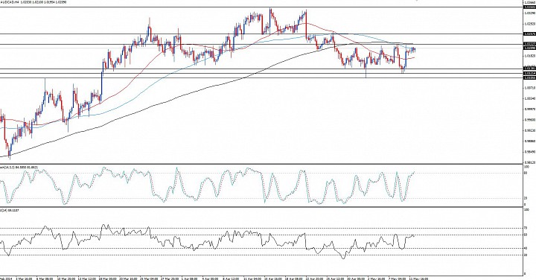Click the last time-axis label, 11 May
The height and width of the screenshot is (280, 536).
pyautogui.click(x=418, y=279)
